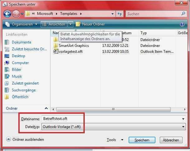Create a folder with Neuer Ordner

coord(90,24)
